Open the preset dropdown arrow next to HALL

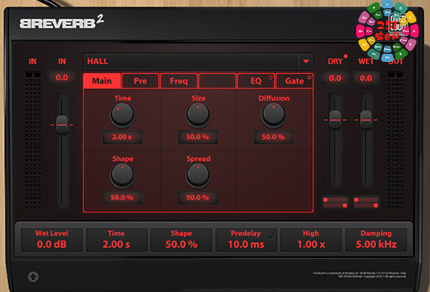pos(306,61)
